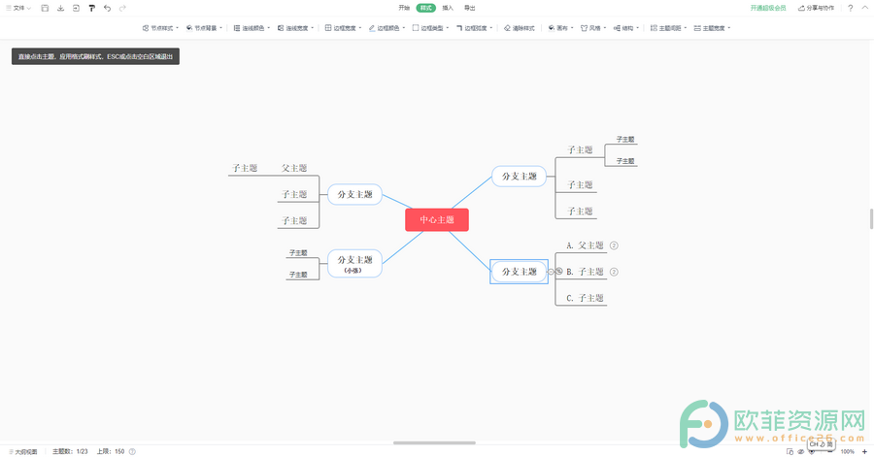The width and height of the screenshot is (874, 457).
Task: Toggle the format painter icon
Action: [x=91, y=8]
